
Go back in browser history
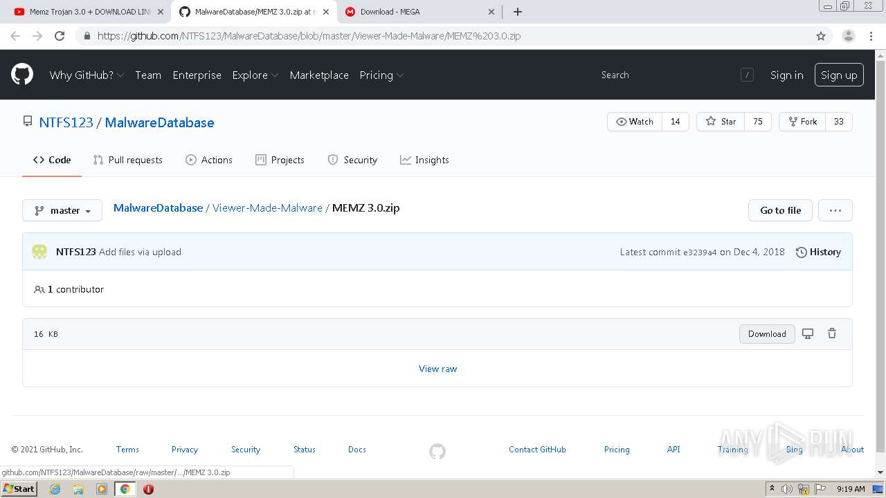coord(15,36)
